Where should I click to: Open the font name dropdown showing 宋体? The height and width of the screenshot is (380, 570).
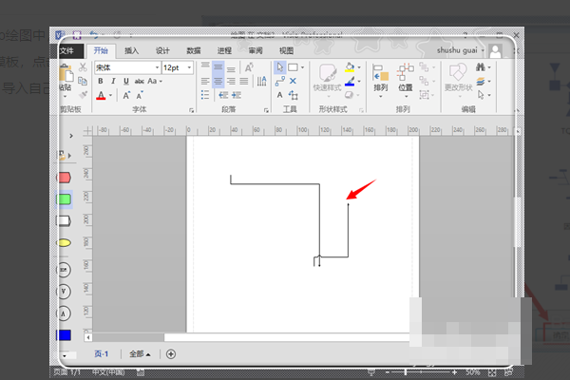tap(126, 67)
